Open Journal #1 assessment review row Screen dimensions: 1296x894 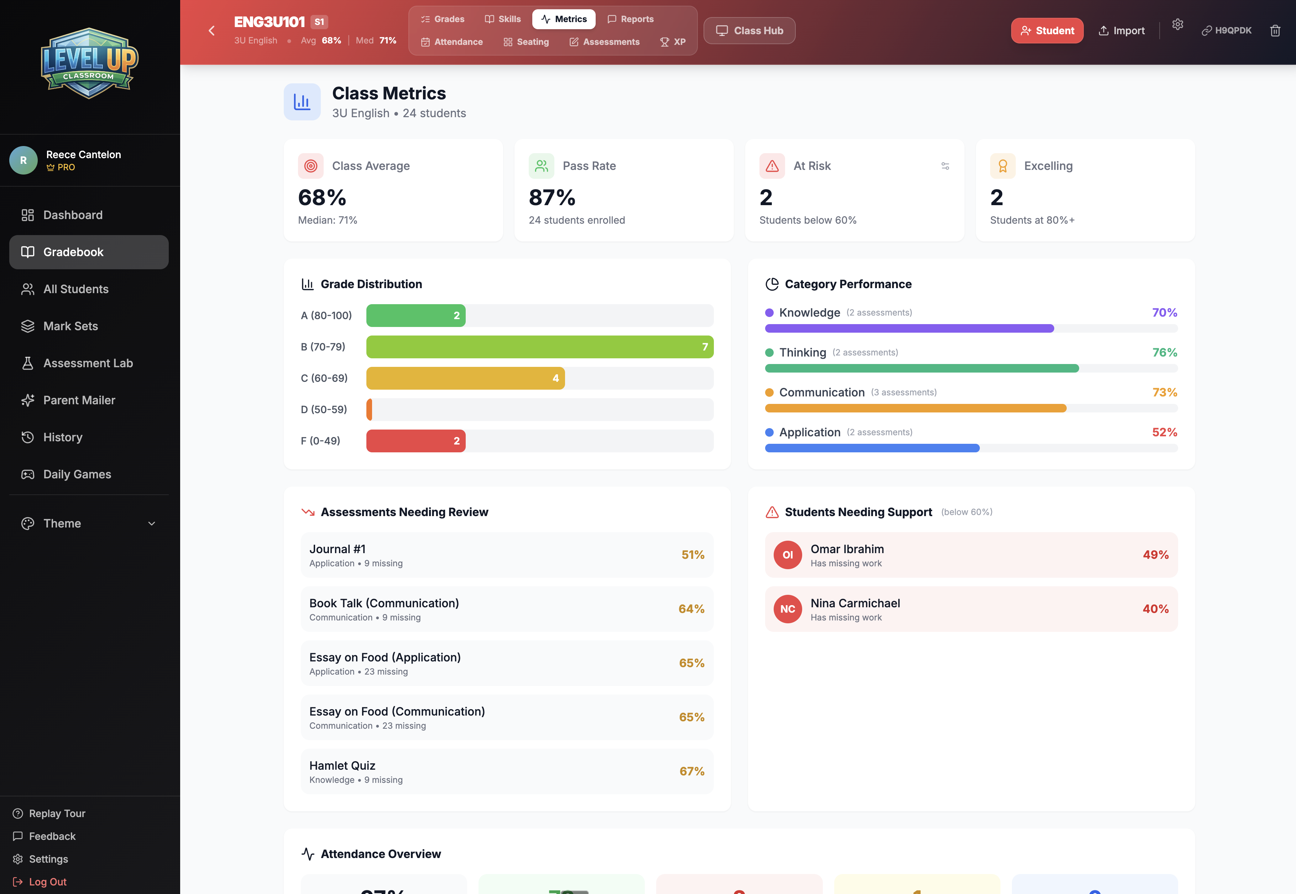[x=507, y=555]
